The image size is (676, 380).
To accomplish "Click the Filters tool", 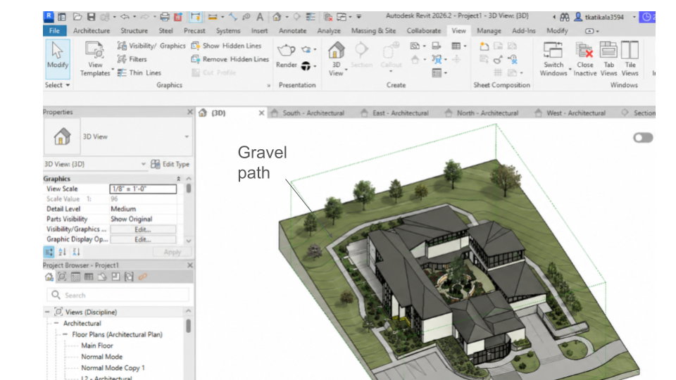I will (x=132, y=59).
